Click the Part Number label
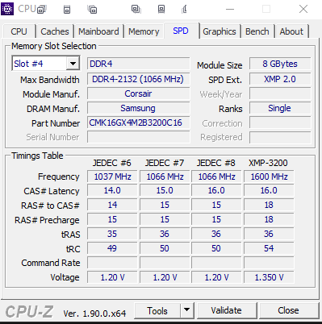The image size is (322, 324). (x=56, y=123)
